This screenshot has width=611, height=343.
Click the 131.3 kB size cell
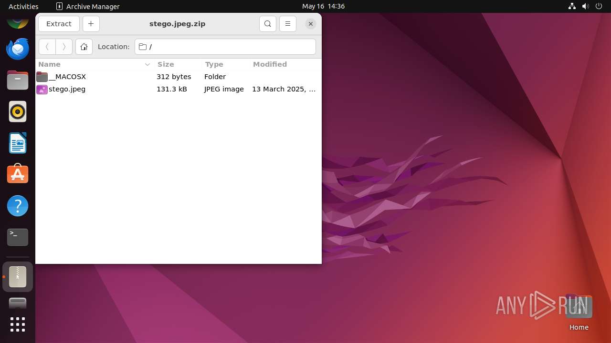[172, 89]
